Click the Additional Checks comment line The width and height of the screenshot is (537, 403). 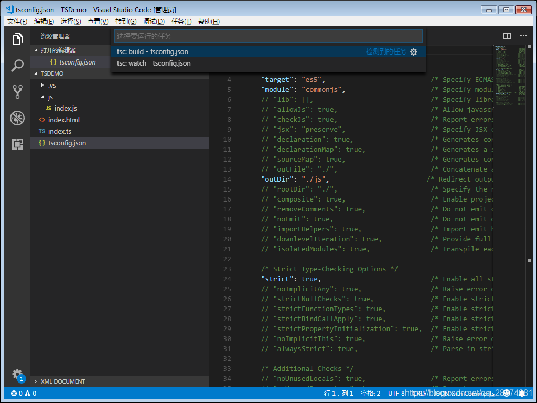[x=307, y=369]
